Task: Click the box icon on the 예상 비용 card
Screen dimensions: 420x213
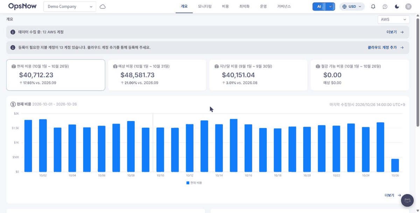Action: pos(115,66)
